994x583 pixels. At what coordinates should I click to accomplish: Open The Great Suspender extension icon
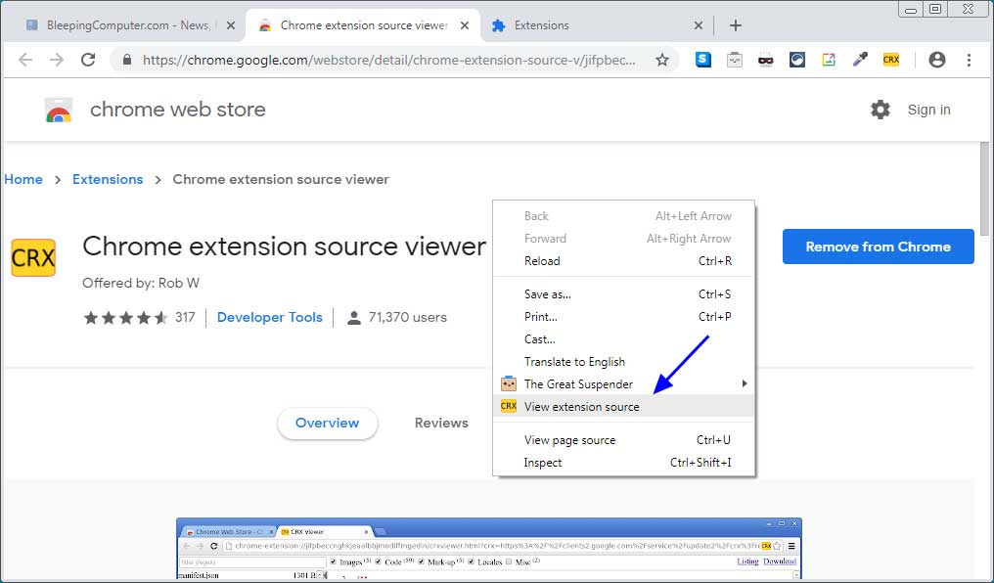735,60
